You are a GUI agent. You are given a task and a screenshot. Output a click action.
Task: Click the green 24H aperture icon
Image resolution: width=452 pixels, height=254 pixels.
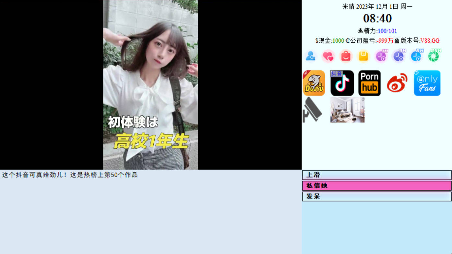click(x=434, y=56)
